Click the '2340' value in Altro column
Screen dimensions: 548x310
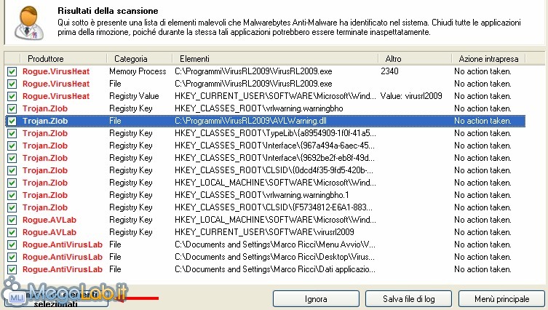click(x=389, y=71)
